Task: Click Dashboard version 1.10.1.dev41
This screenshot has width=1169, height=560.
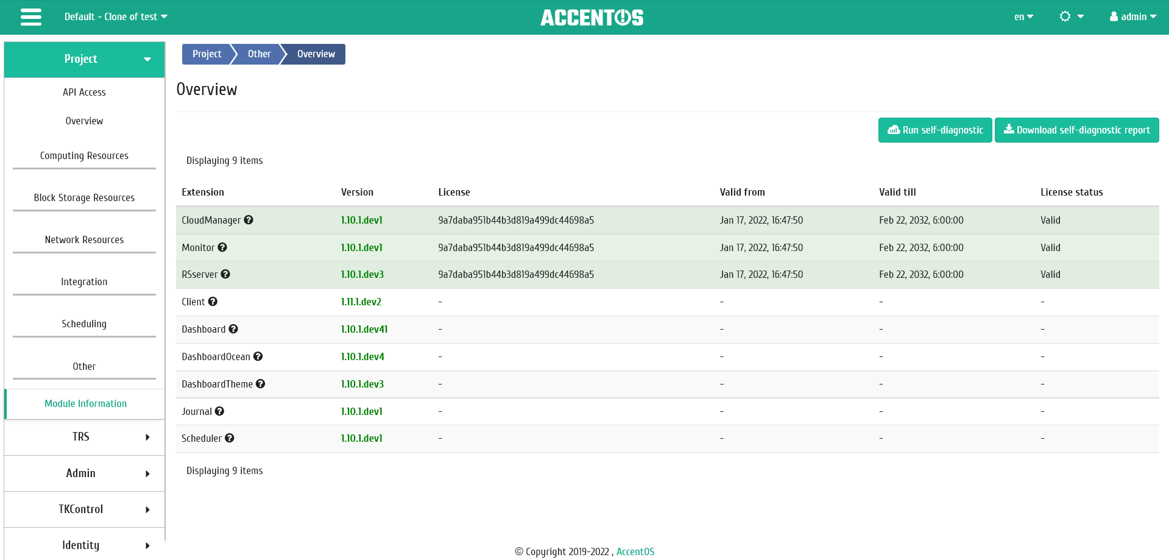Action: (x=364, y=330)
